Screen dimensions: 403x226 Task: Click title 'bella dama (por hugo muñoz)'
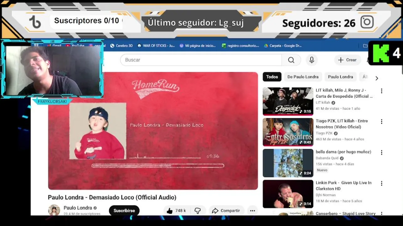(x=343, y=152)
